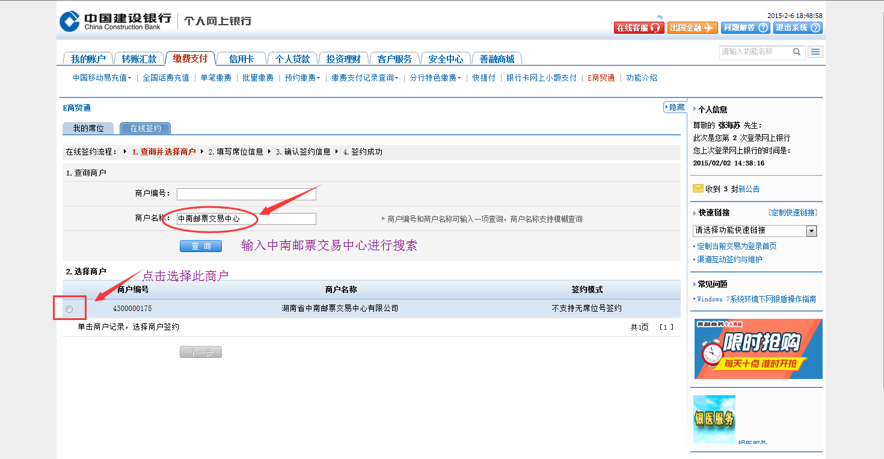
Task: Switch to the 我的席位 tab
Action: point(88,128)
